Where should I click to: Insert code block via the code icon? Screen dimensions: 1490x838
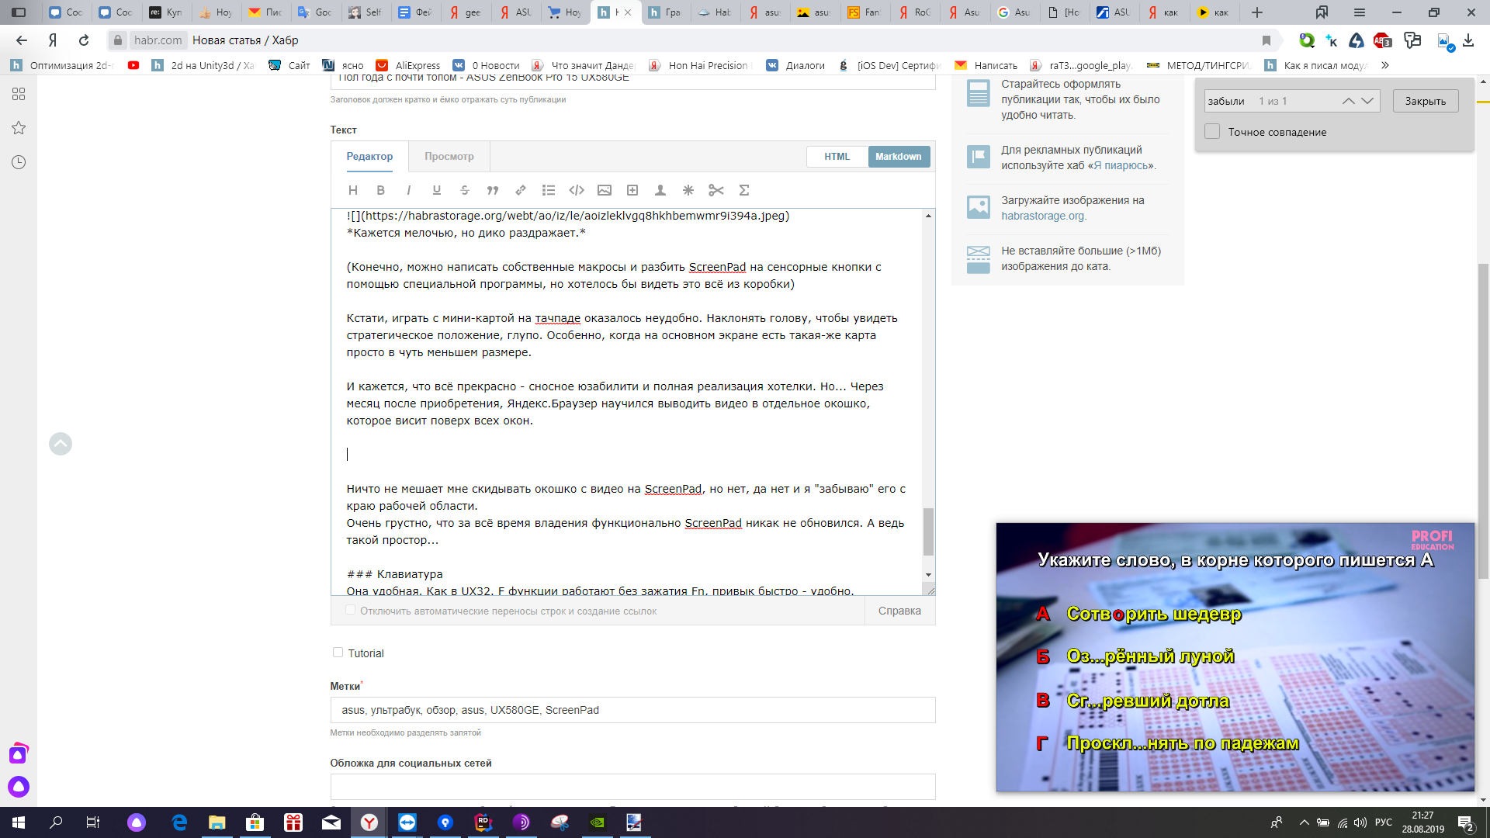[576, 190]
